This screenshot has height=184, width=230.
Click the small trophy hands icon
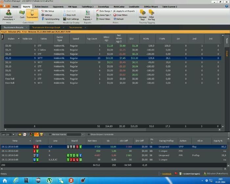click(41, 134)
